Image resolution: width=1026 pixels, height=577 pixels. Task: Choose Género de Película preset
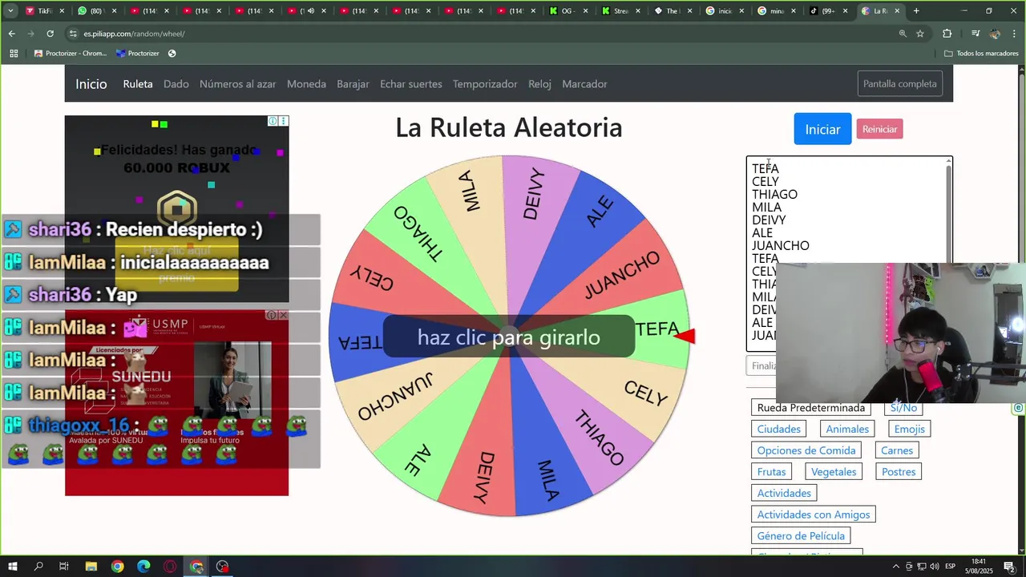801,535
